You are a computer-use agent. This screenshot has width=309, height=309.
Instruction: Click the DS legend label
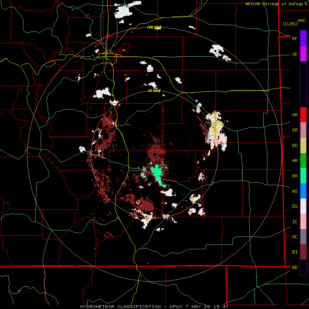(295, 206)
